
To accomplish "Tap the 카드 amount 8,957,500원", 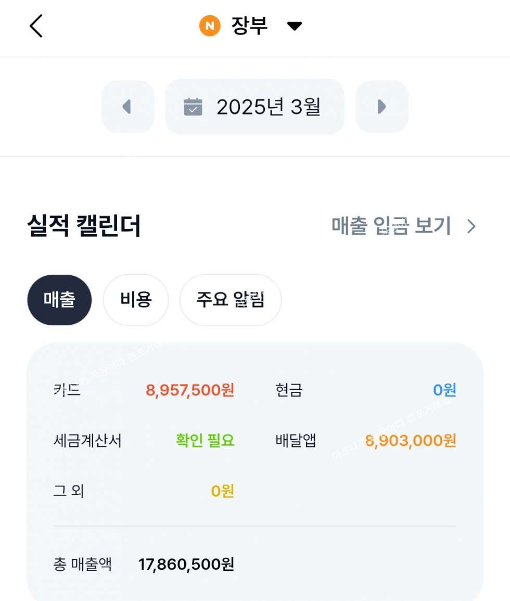I will (190, 390).
